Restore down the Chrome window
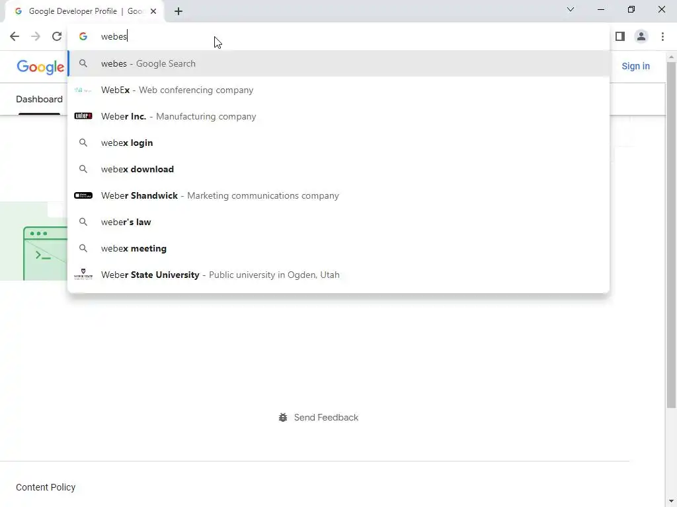 tap(631, 9)
